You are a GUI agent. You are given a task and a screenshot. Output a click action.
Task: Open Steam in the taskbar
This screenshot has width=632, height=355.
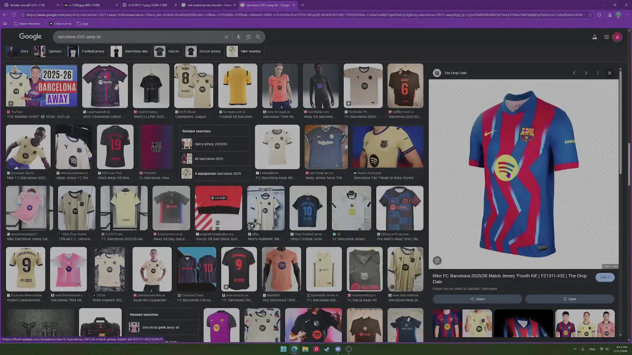coord(327,349)
